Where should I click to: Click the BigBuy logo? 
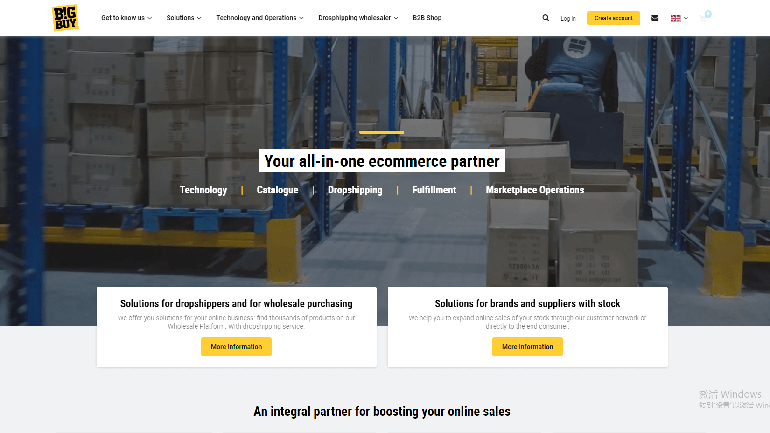pos(65,18)
